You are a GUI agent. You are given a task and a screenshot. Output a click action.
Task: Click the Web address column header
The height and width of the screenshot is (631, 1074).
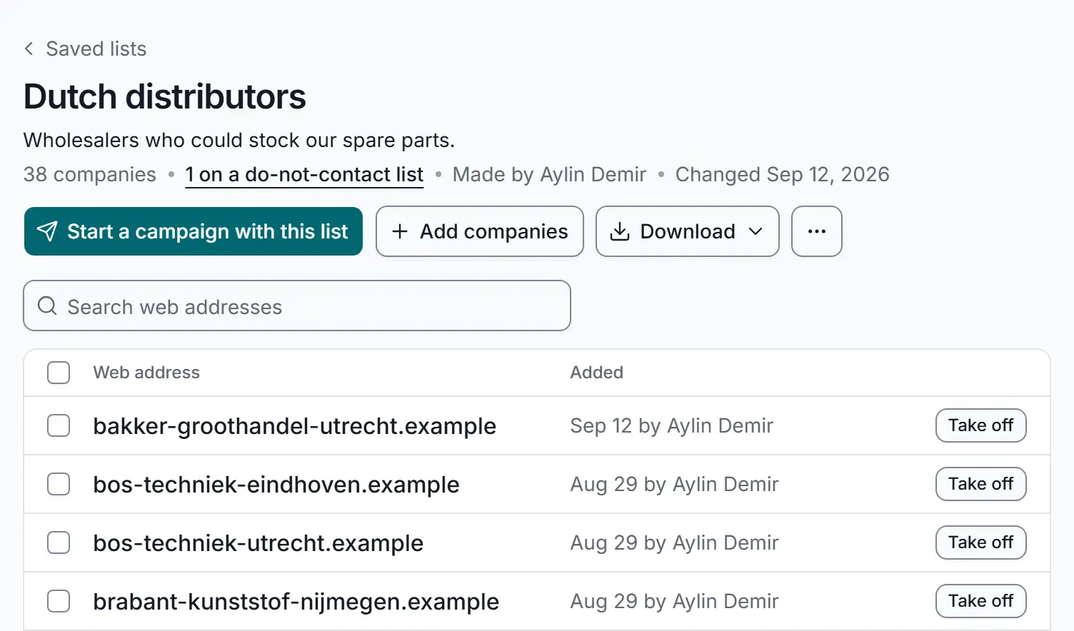146,373
